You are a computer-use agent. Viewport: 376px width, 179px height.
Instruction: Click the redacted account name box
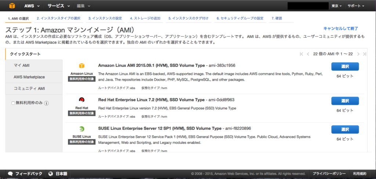(x=308, y=6)
